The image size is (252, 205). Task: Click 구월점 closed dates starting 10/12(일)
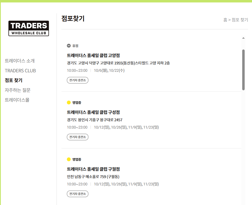click(126, 184)
